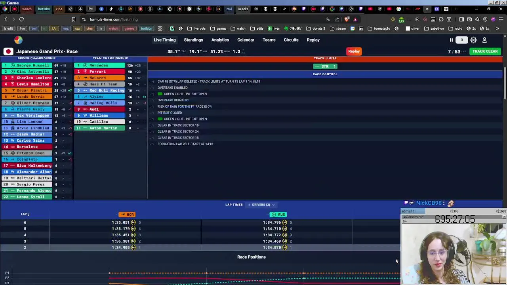The height and width of the screenshot is (285, 507).
Task: Select the Replay navigation tab
Action: point(313,40)
